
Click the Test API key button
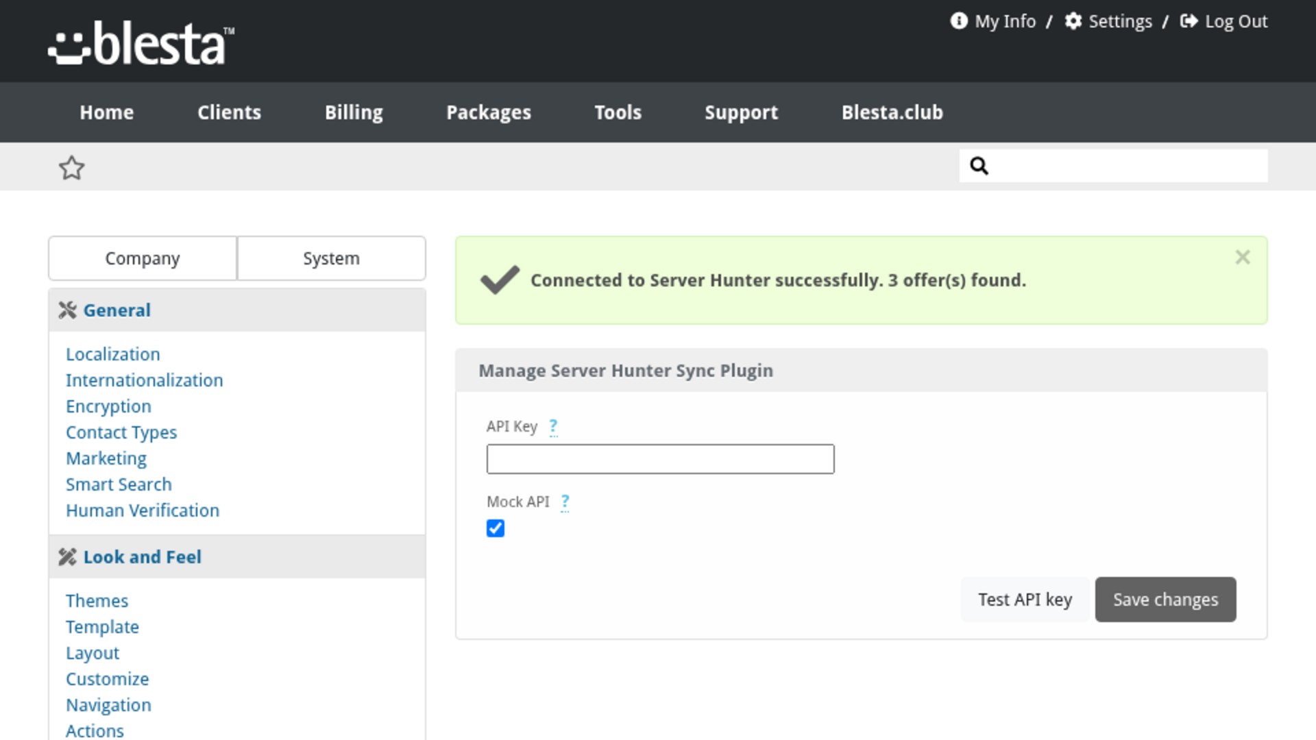pyautogui.click(x=1025, y=600)
